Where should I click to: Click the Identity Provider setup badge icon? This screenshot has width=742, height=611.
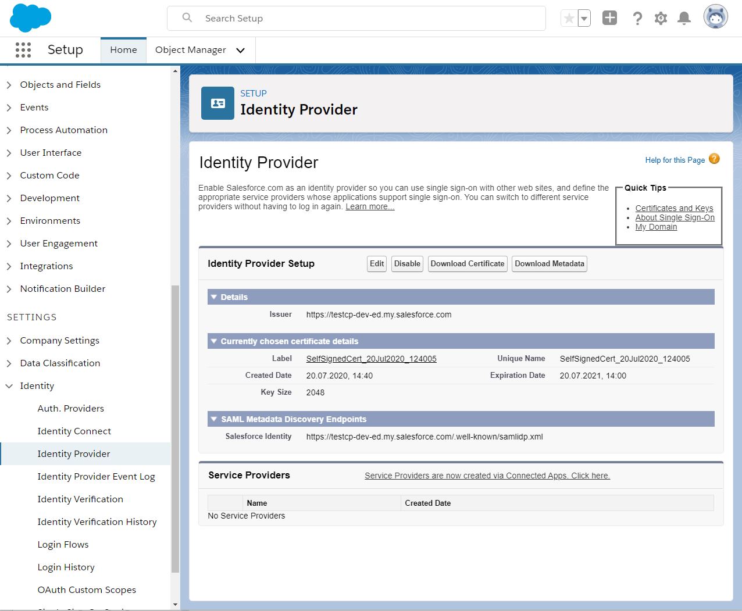pyautogui.click(x=217, y=103)
